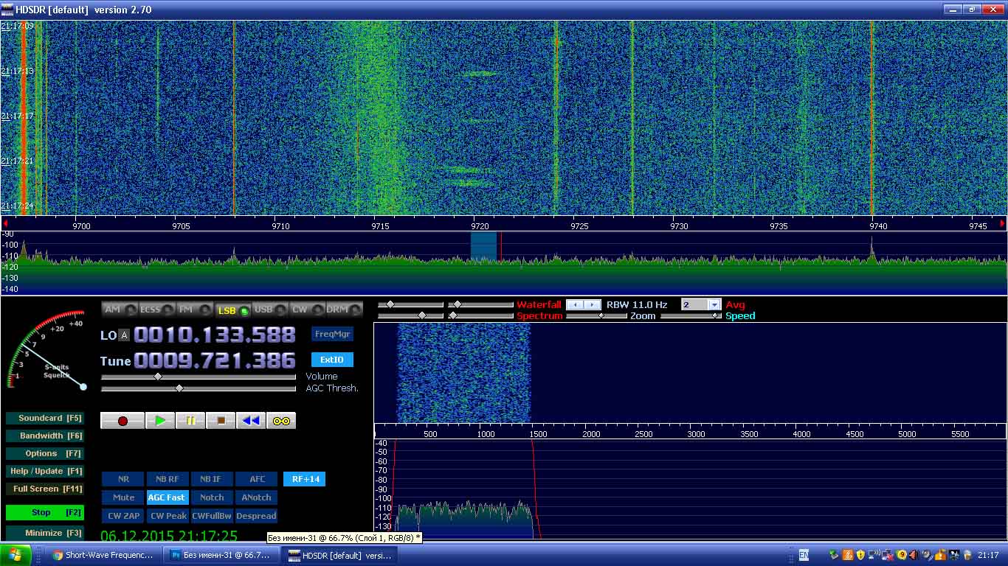Toggle the CWFullBw button
This screenshot has height=566, width=1008.
point(212,516)
